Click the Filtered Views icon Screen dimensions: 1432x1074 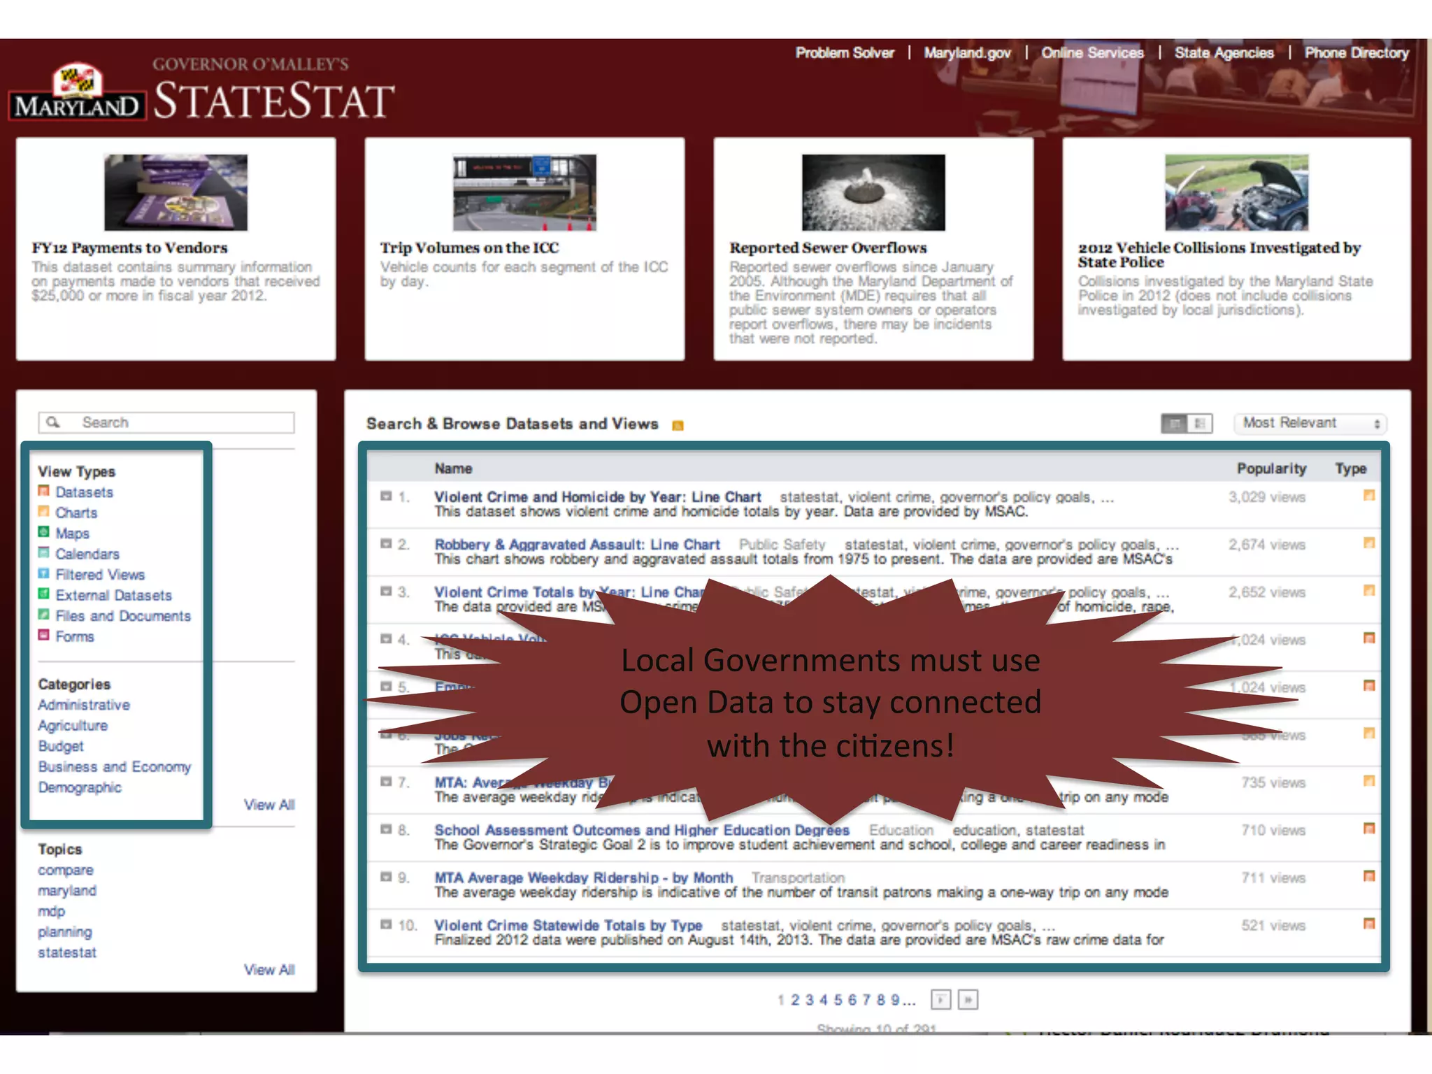pyautogui.click(x=44, y=573)
